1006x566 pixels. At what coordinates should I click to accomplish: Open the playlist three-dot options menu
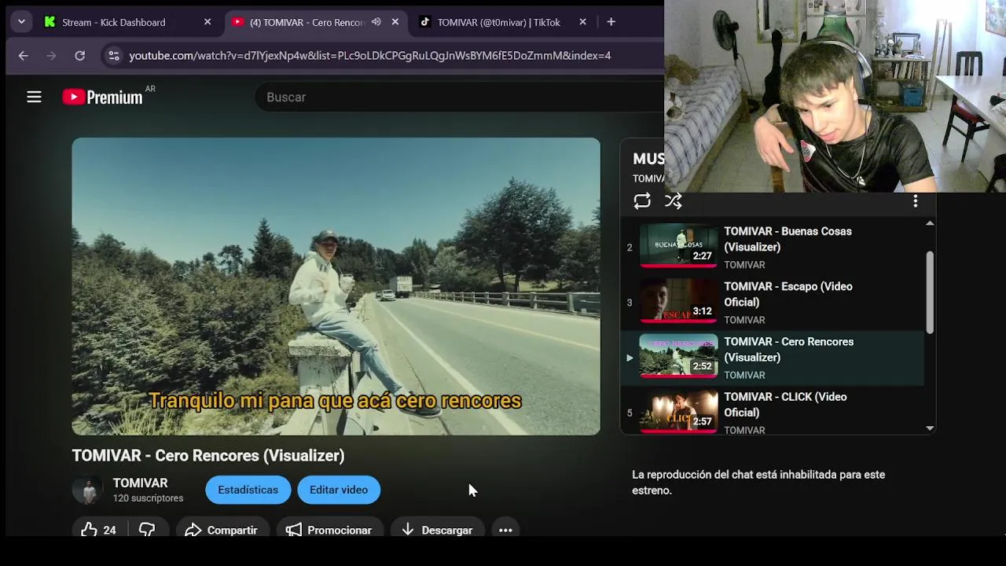[x=915, y=201]
